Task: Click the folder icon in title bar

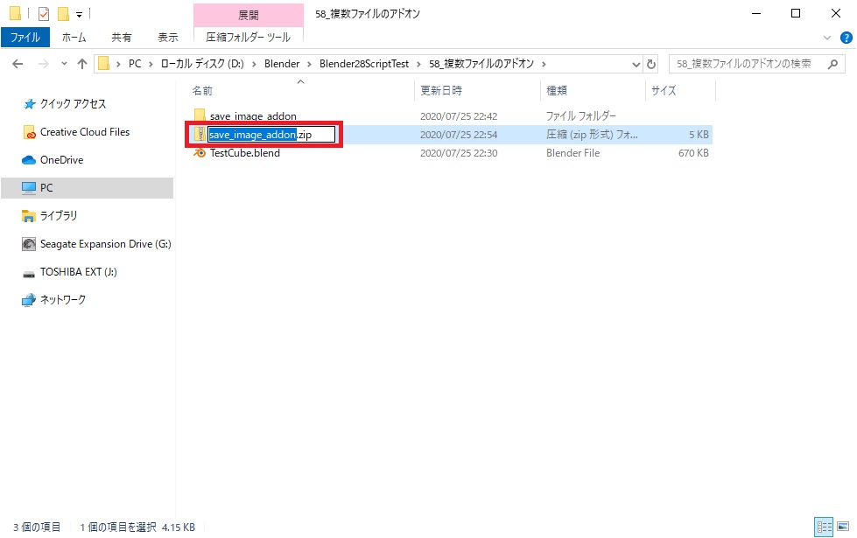Action: 15,14
